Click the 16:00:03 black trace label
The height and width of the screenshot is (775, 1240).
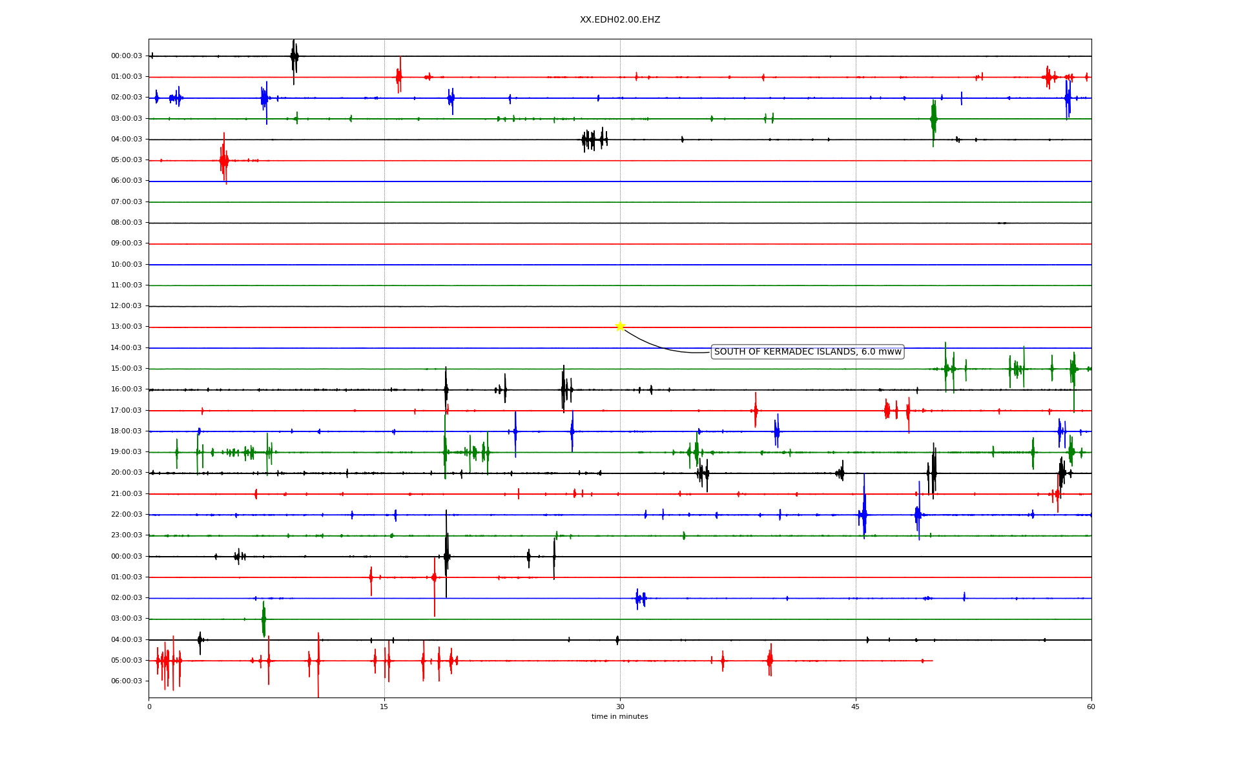click(127, 389)
